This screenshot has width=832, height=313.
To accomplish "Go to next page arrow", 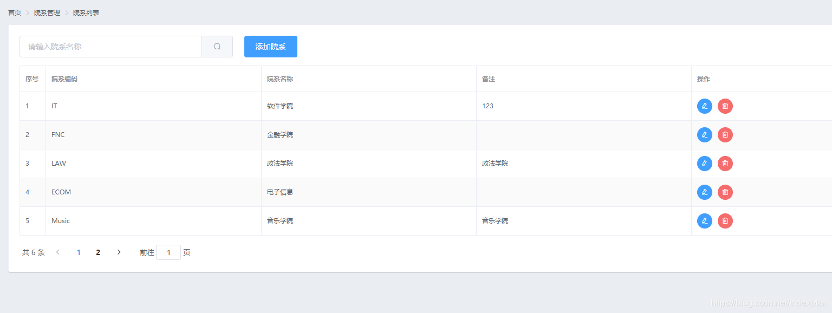I will coord(119,252).
